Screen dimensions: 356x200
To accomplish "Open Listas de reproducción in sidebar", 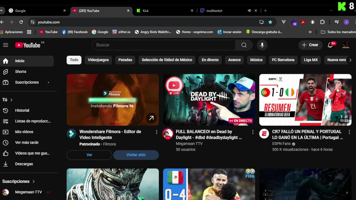I will 27,121.
